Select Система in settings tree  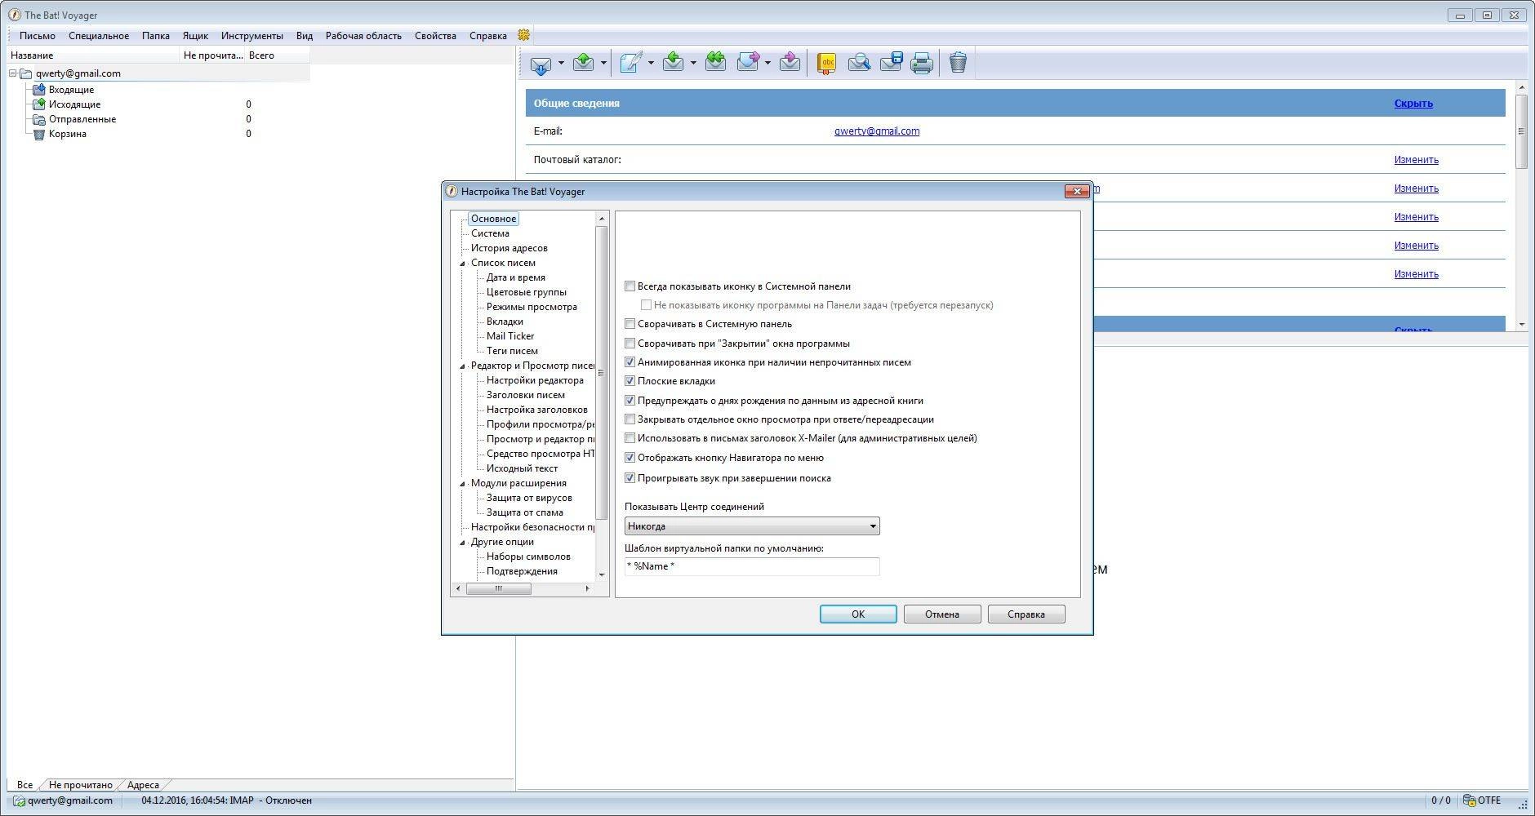point(490,233)
